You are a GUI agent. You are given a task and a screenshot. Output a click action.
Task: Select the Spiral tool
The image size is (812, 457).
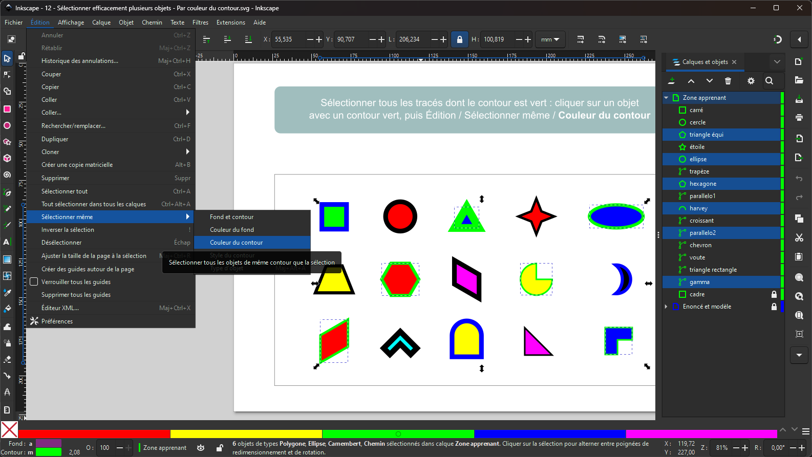click(7, 175)
